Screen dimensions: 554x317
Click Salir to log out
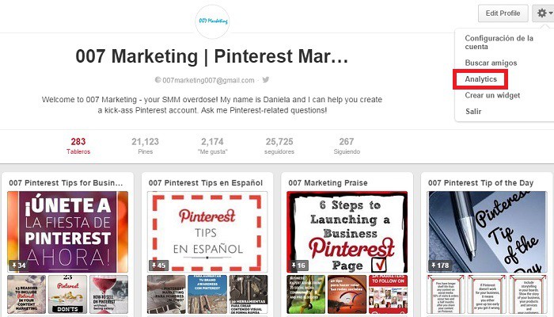click(x=473, y=112)
